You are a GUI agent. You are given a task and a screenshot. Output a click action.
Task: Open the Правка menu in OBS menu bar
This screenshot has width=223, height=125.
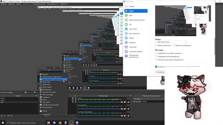coord(11,4)
